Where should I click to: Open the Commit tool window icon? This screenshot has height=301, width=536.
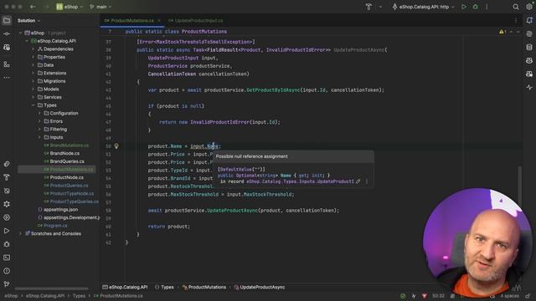(x=7, y=33)
